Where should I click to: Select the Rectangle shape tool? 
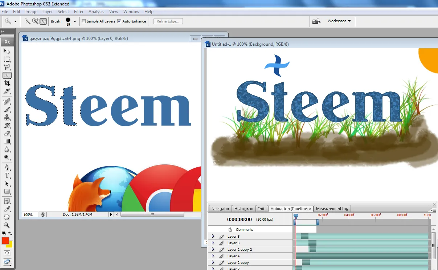point(7,191)
